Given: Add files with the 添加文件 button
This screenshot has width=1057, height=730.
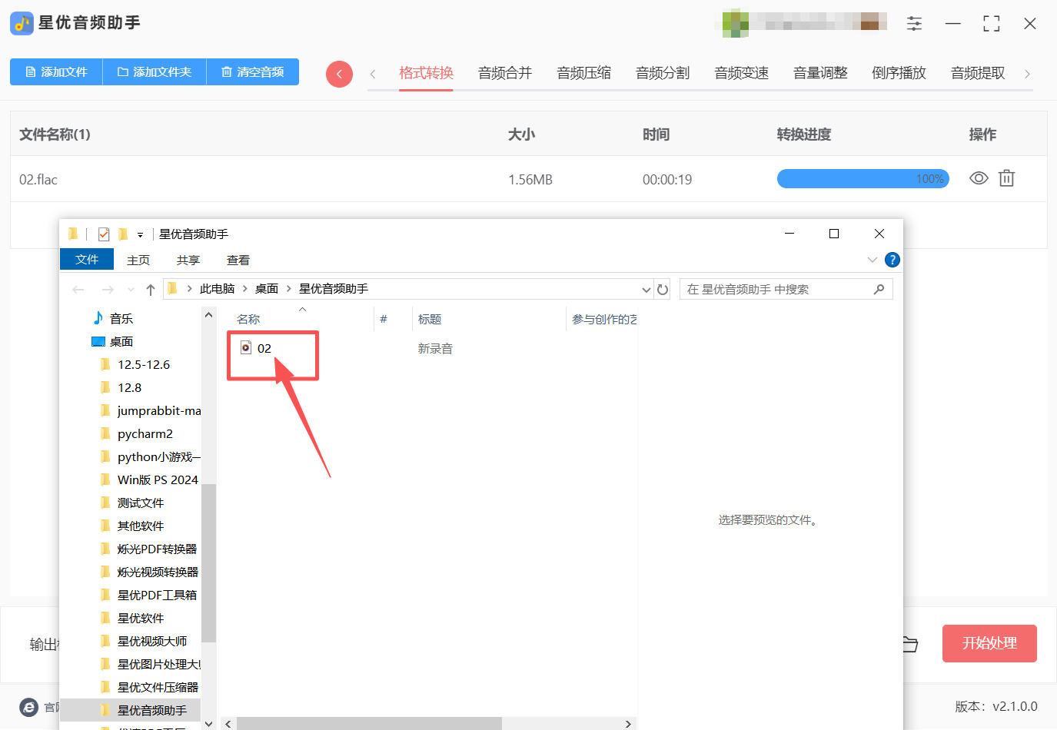Looking at the screenshot, I should click(56, 72).
